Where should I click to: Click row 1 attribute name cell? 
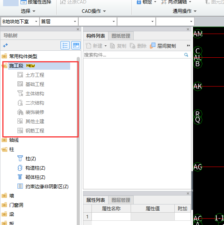(111, 216)
